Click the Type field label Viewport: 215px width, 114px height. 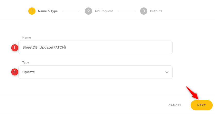[x=26, y=62]
